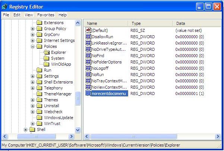Image resolution: width=224 pixels, height=151 pixels.
Task: Expand the Shell Extensions key
Action: pos(32,82)
